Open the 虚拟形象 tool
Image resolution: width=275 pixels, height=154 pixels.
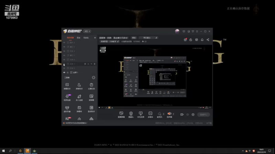[x=67, y=109]
